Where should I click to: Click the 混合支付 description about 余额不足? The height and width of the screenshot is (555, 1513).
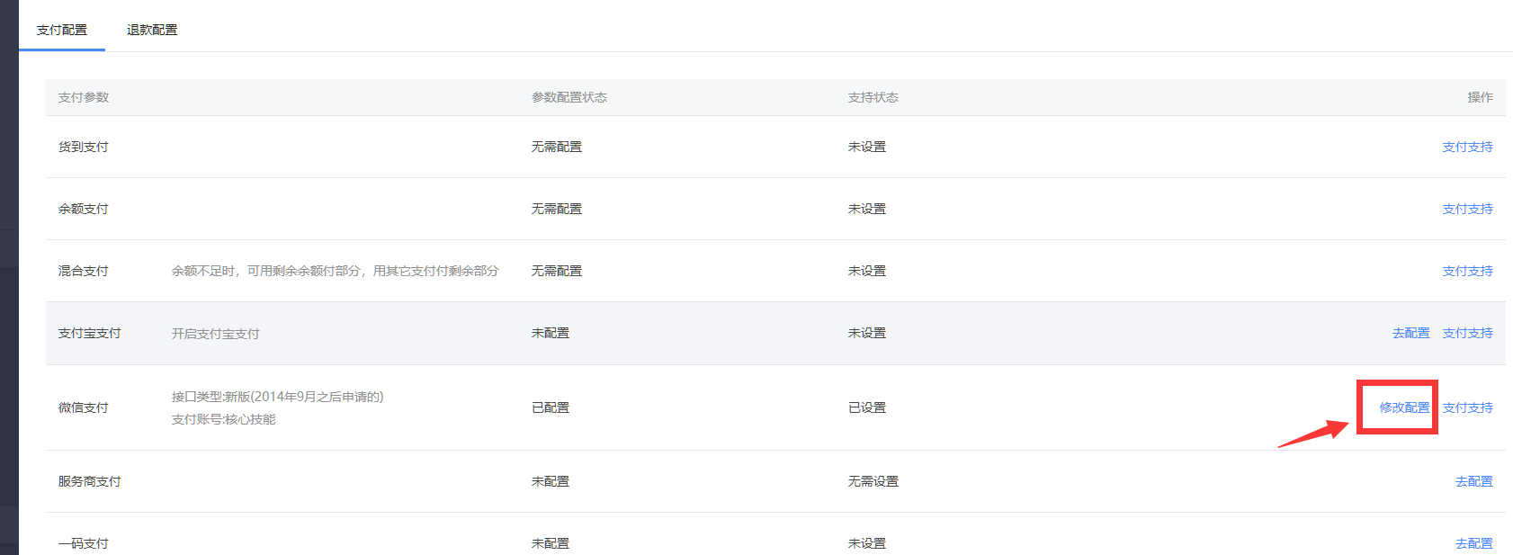pos(335,271)
